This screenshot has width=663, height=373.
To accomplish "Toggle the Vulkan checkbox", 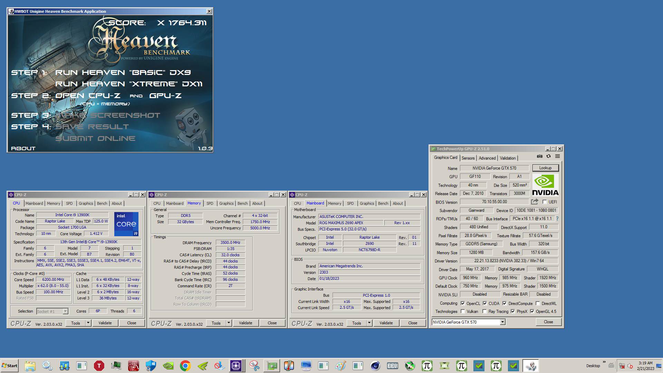I will coord(463,312).
